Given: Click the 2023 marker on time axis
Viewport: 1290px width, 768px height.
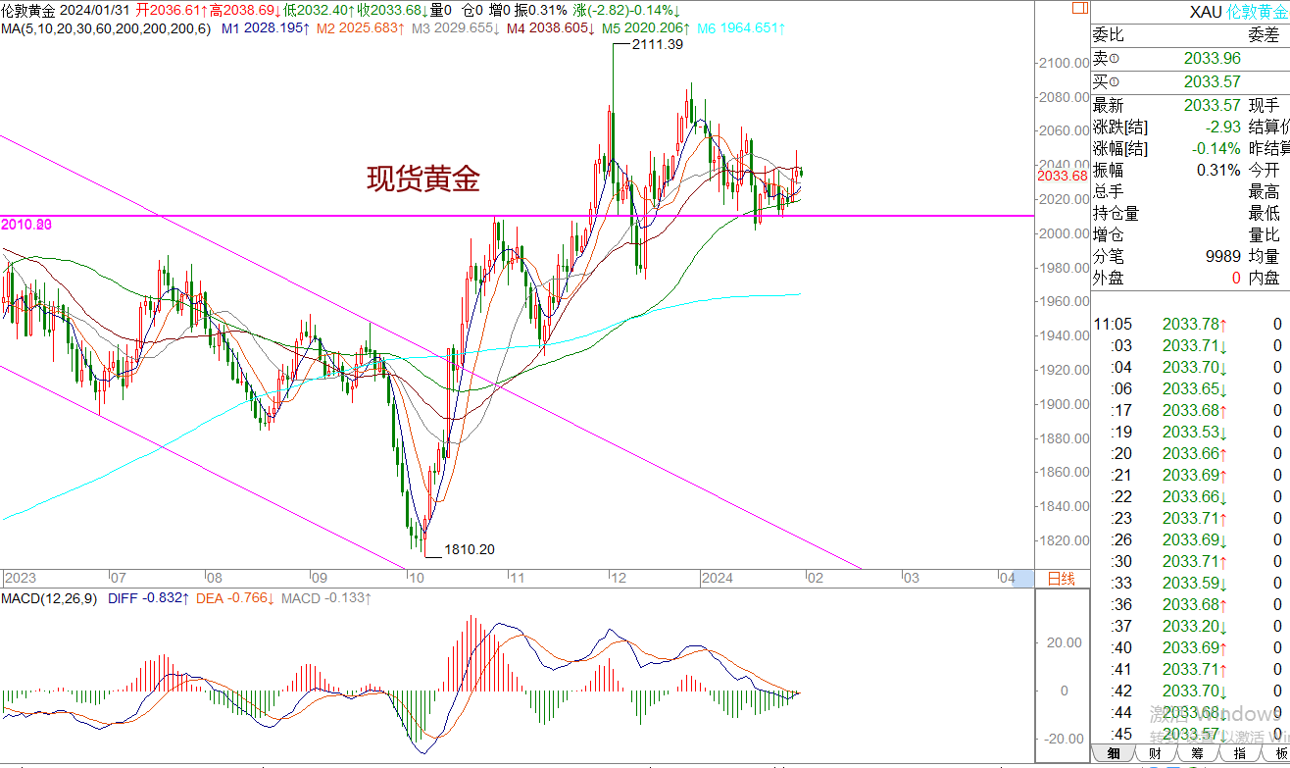Looking at the screenshot, I should (x=21, y=579).
